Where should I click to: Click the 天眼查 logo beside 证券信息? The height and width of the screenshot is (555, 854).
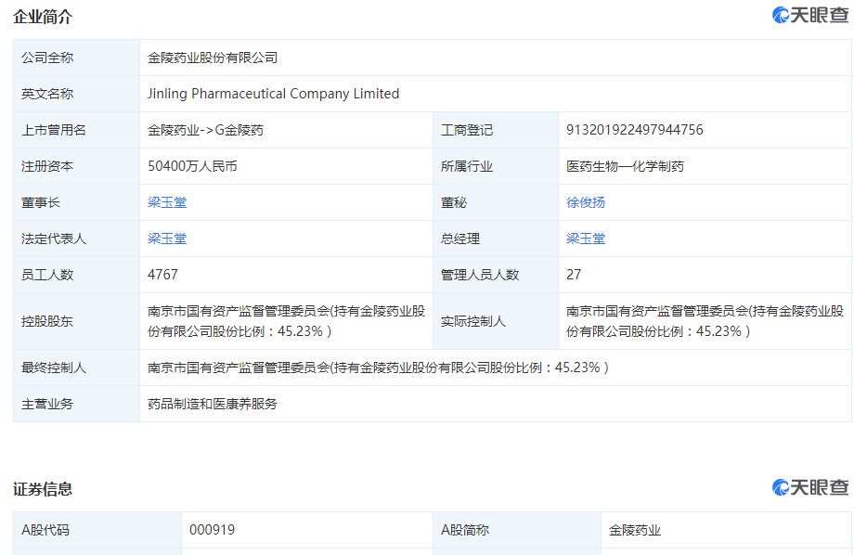[809, 487]
